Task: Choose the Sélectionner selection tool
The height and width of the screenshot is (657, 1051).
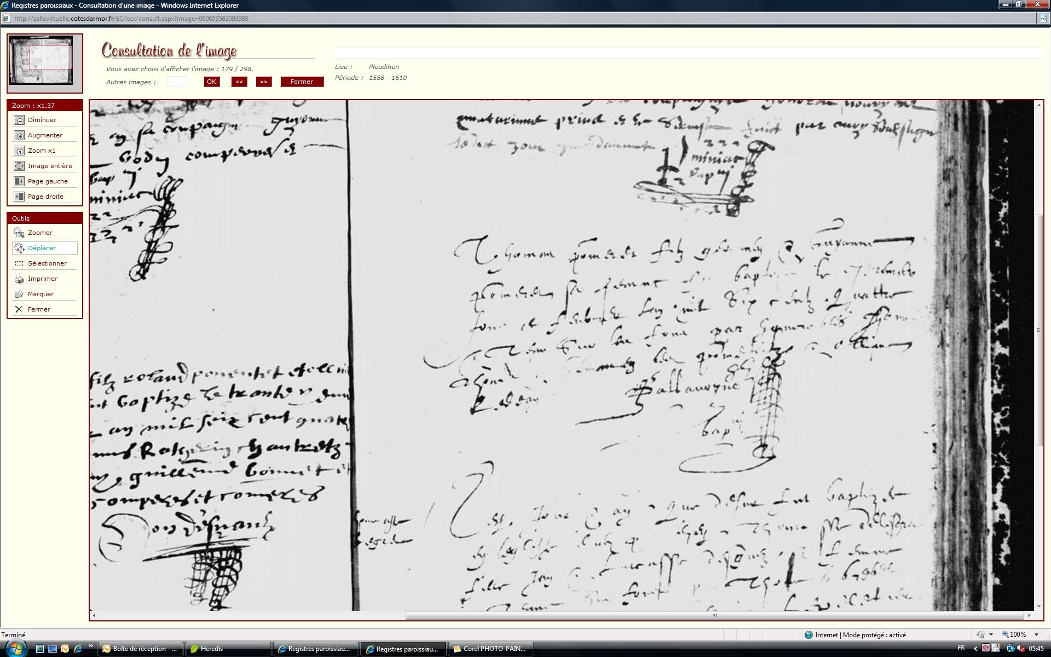Action: pos(19,263)
